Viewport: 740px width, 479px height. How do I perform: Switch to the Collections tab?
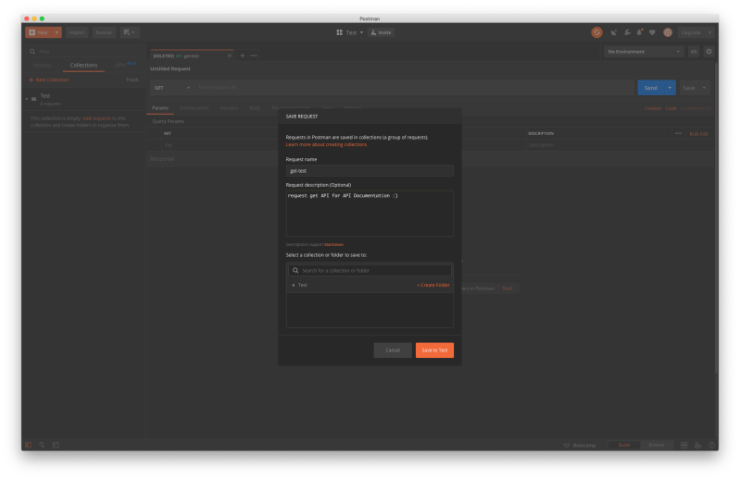pos(83,65)
